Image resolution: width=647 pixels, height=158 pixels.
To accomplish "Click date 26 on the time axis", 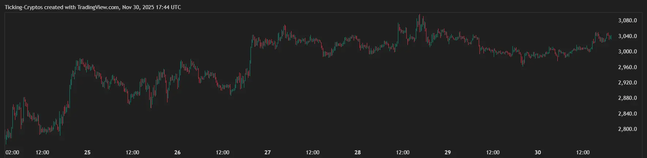I will pyautogui.click(x=177, y=153).
